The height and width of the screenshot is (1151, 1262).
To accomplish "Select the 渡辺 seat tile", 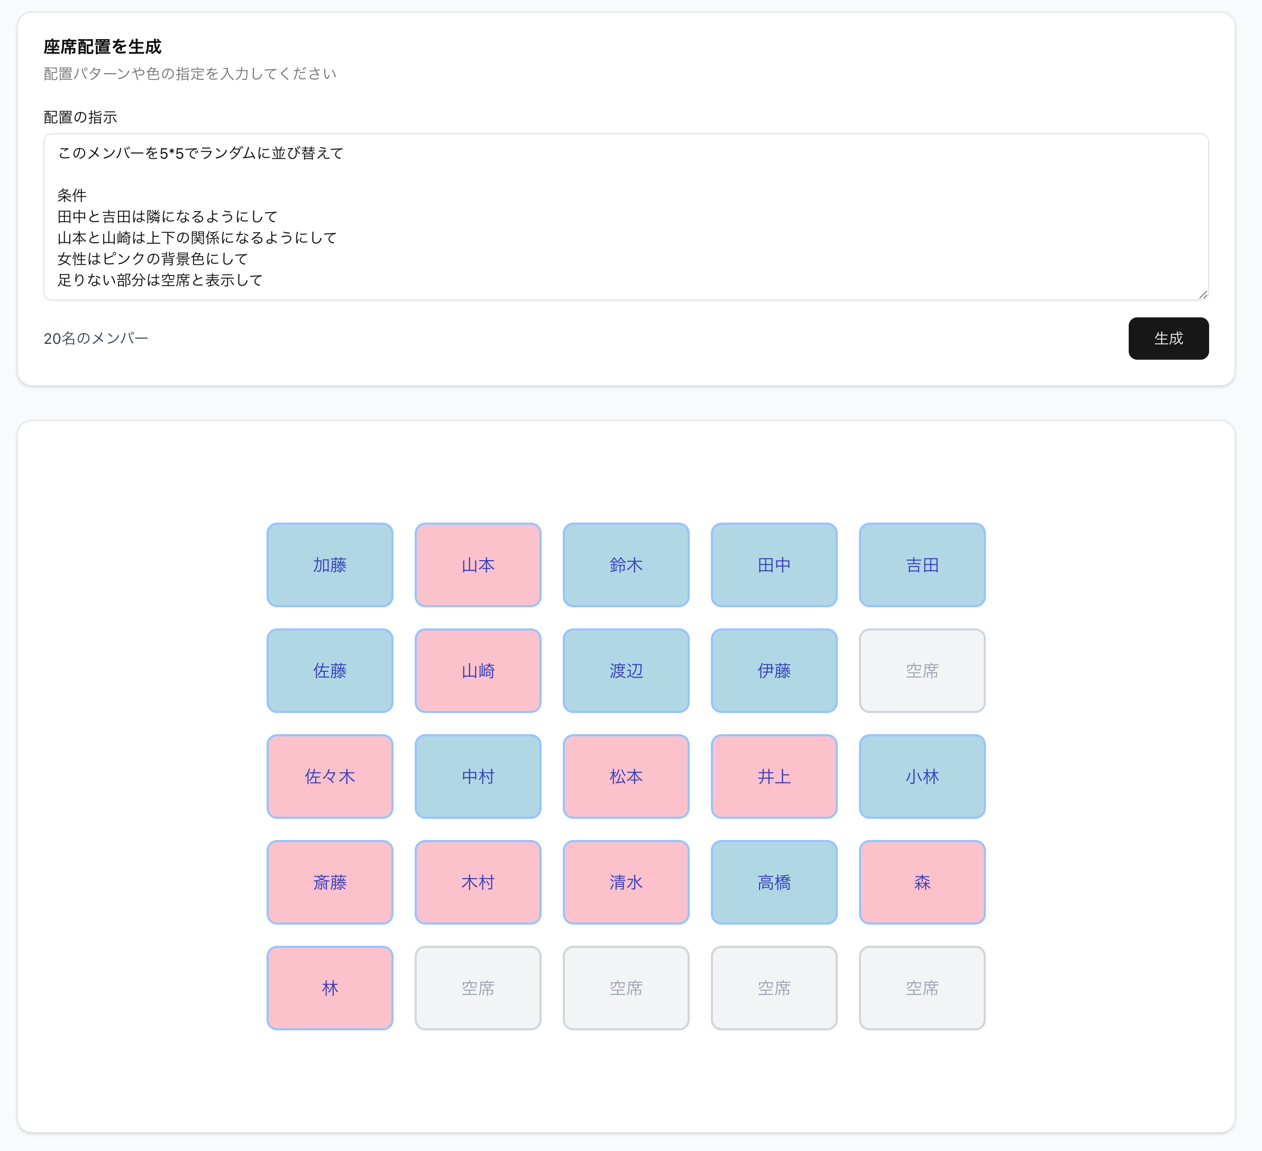I will click(x=625, y=670).
